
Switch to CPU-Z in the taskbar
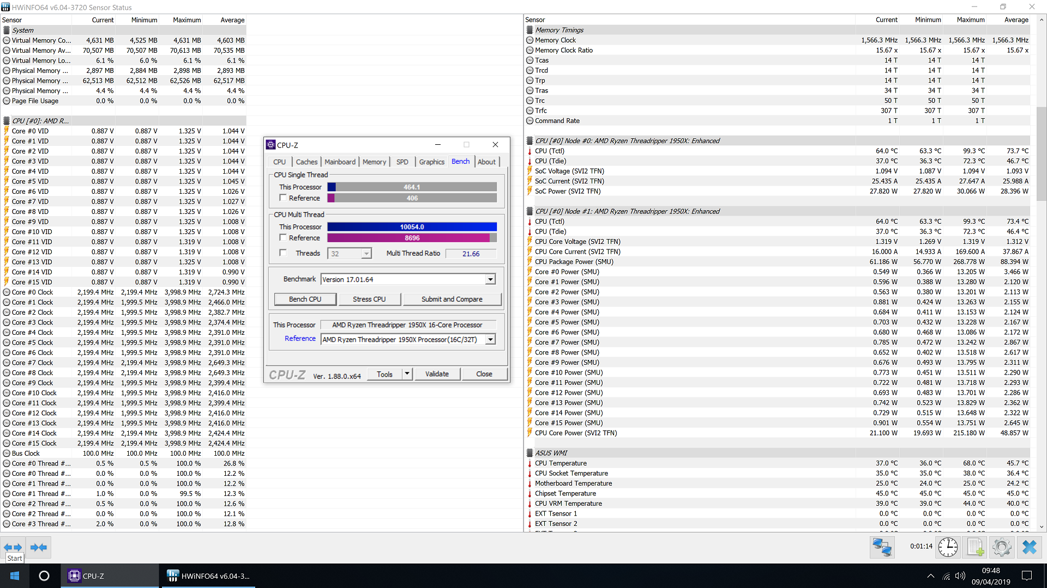coord(110,576)
